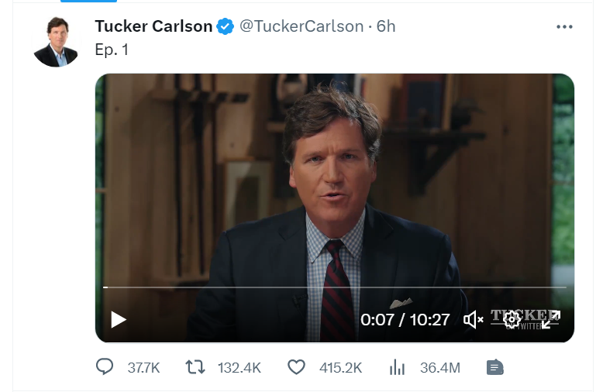Viewport: 596px width, 392px height.
Task: Open the notes icon beside the view count
Action: [x=495, y=367]
